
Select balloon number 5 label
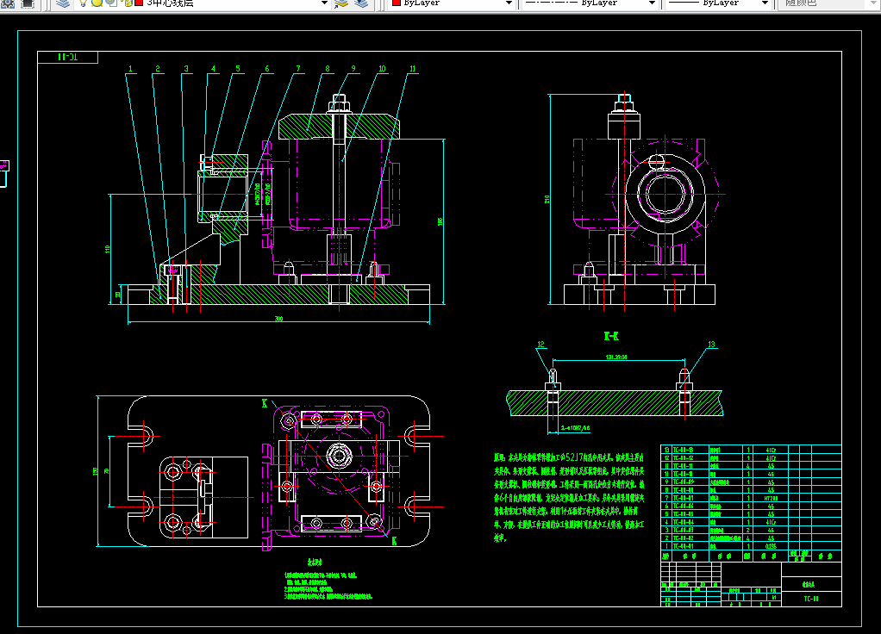tap(238, 69)
